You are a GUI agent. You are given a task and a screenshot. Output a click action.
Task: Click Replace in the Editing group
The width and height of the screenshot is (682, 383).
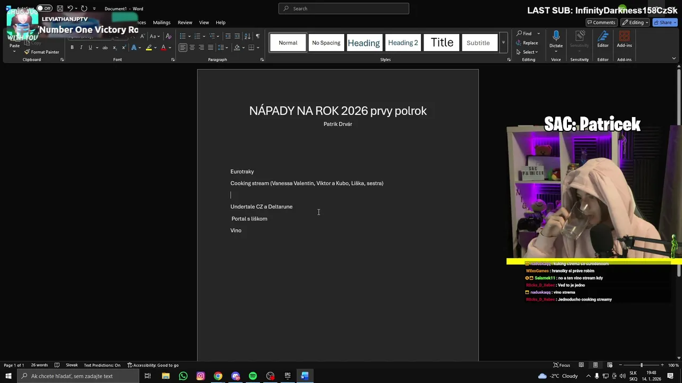527,43
